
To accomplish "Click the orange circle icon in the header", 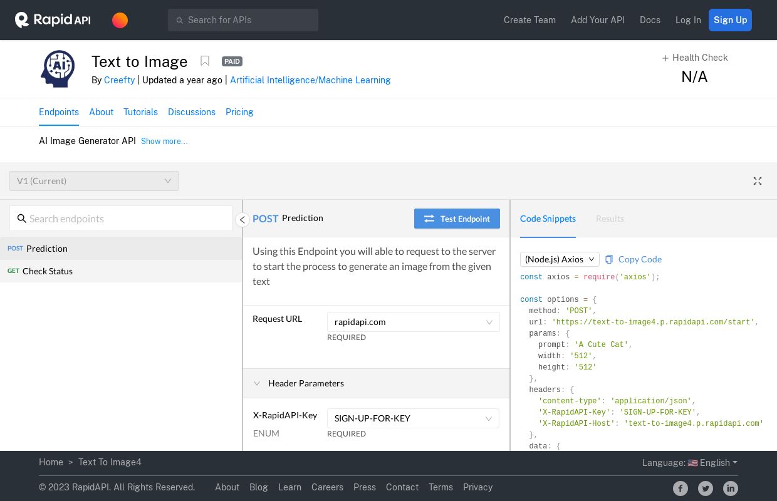I will coord(120,20).
